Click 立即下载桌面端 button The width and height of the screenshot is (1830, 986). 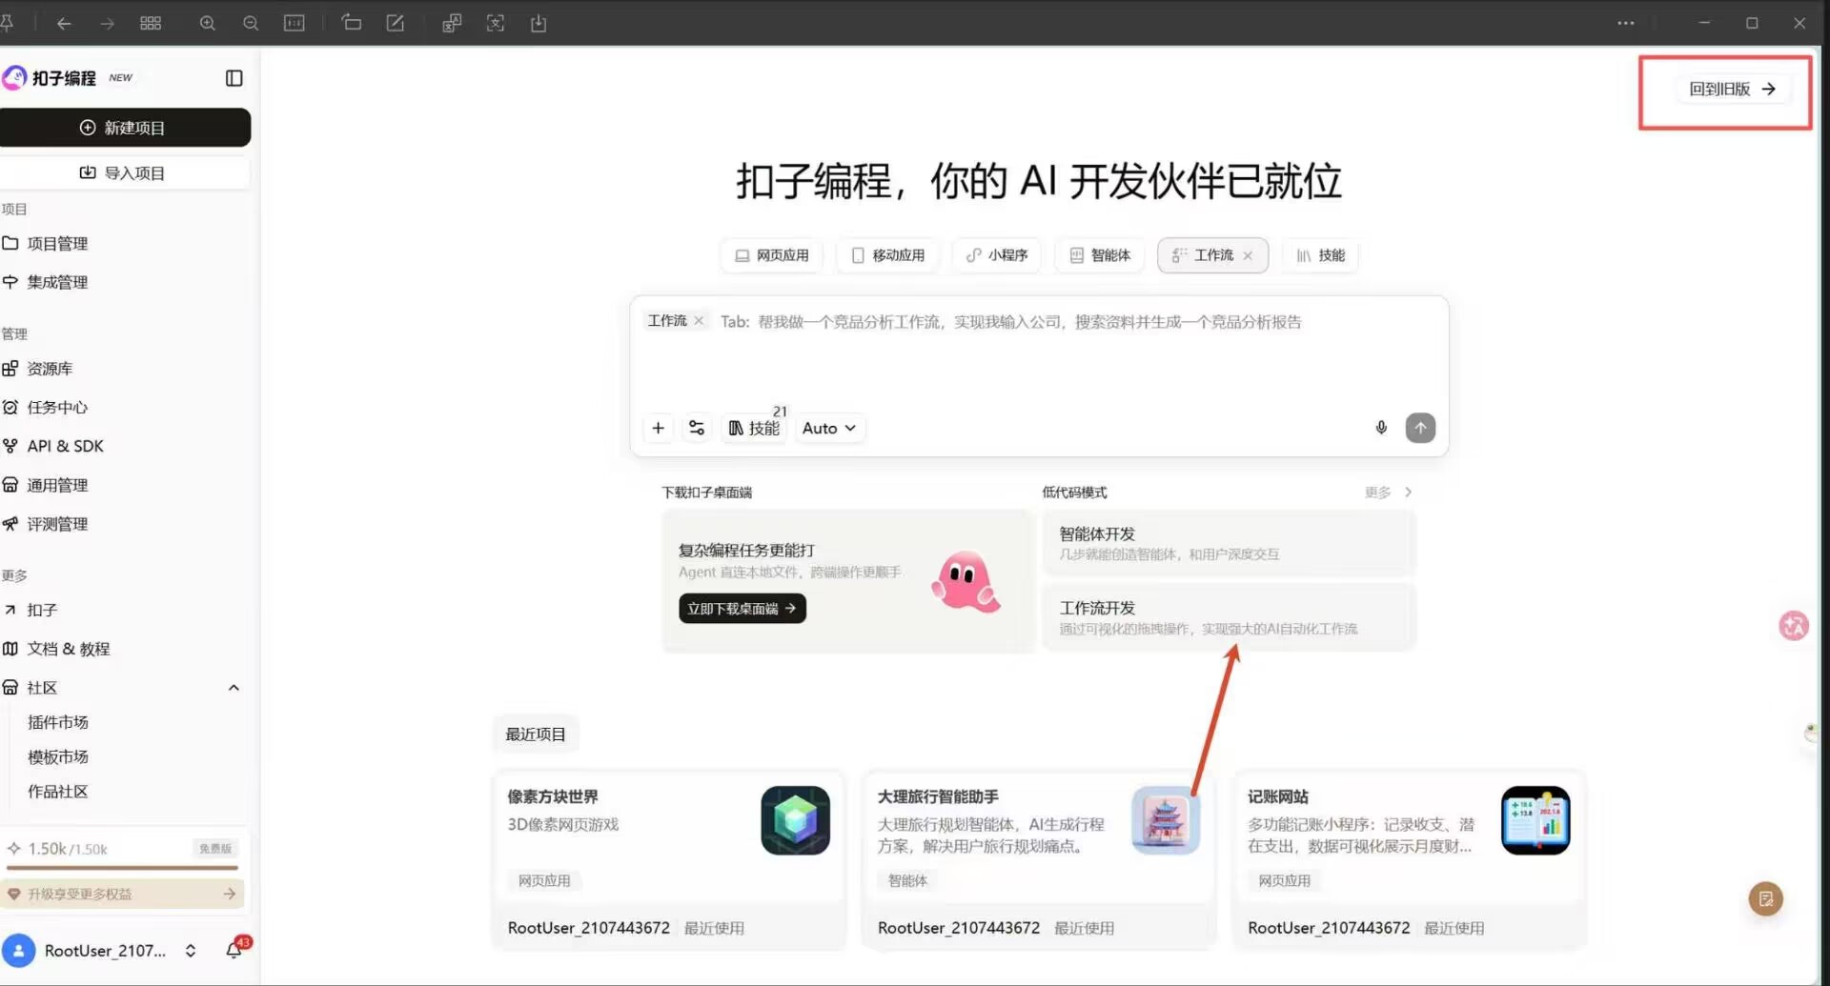(742, 609)
